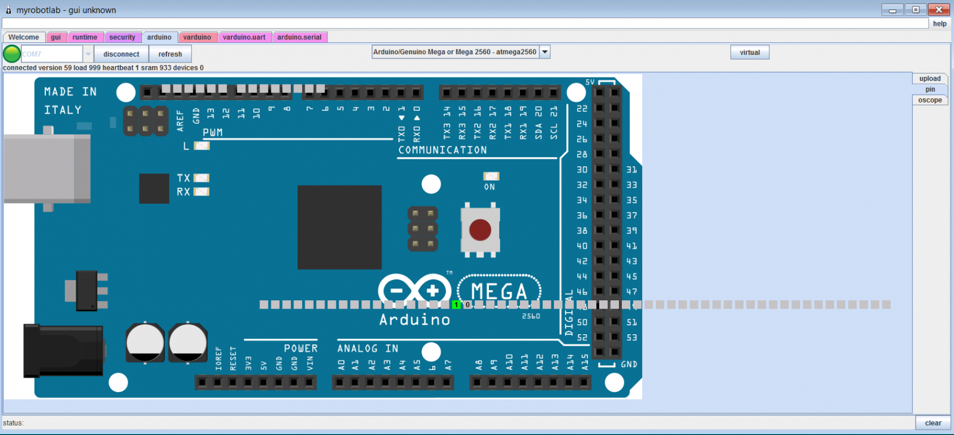Disconnect from the serial port
Viewport: 954px width, 435px height.
121,54
